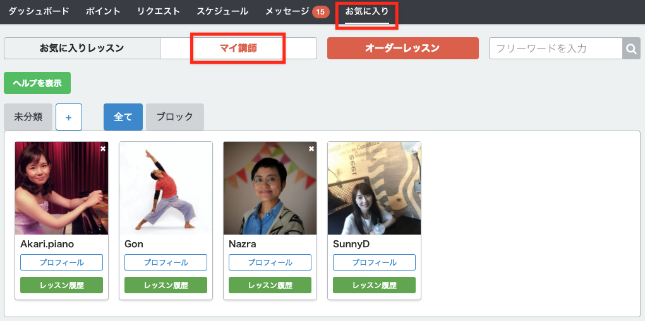Click the 15 unread messages badge
Screen dimensions: 645x321
(320, 12)
